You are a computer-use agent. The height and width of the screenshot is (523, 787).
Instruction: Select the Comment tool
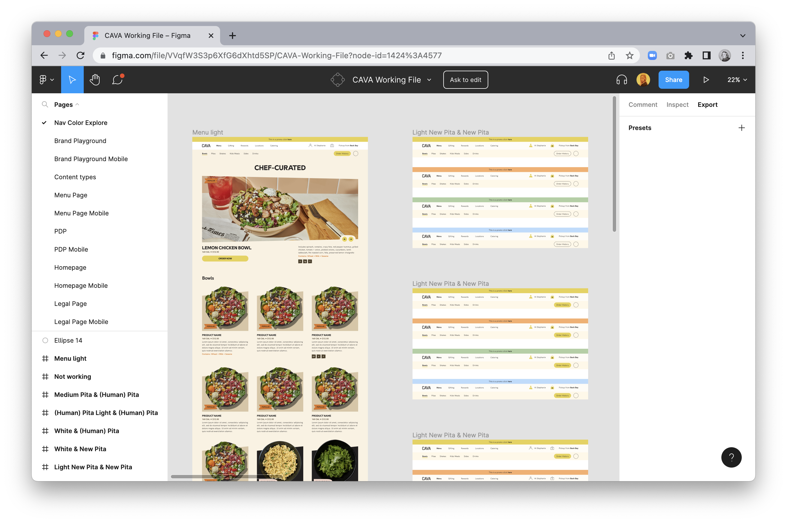[x=117, y=80]
